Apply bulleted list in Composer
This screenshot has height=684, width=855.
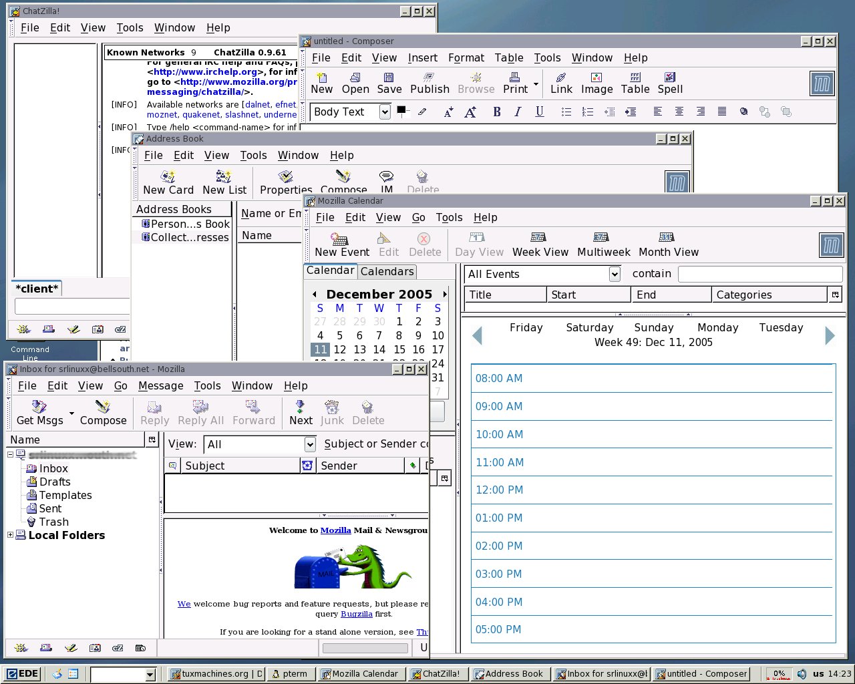(x=566, y=112)
